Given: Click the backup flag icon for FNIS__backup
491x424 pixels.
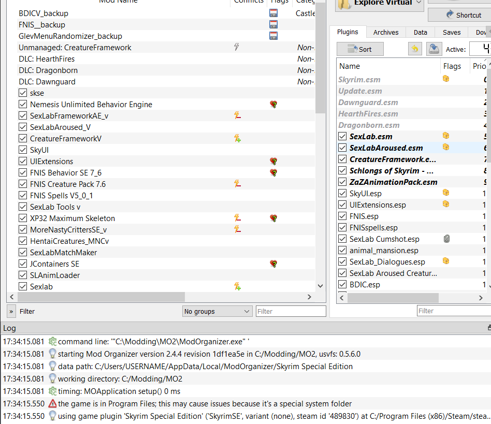Looking at the screenshot, I should (x=273, y=24).
